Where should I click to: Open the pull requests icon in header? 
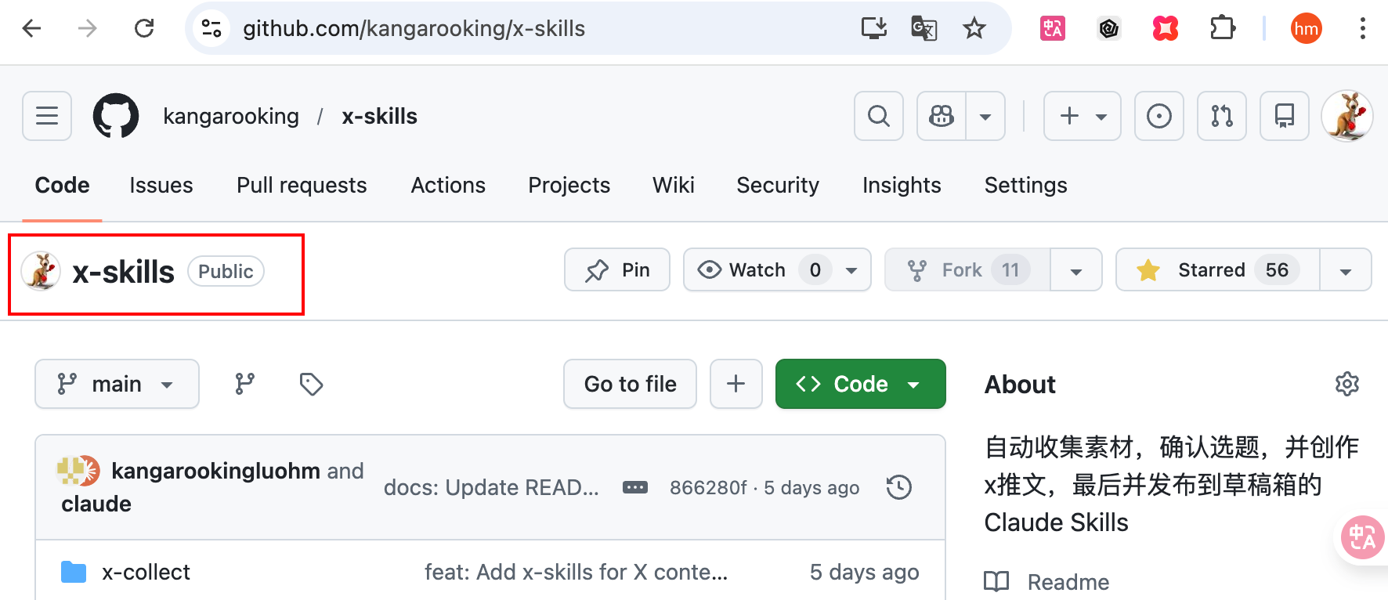(x=1221, y=116)
